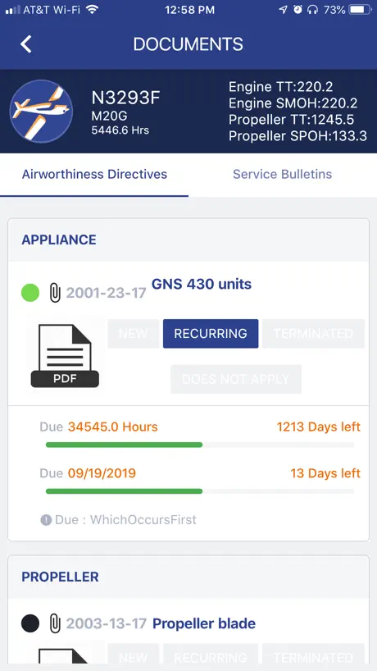Click the black status dot for 2003-13-17
This screenshot has height=671, width=377.
30,623
